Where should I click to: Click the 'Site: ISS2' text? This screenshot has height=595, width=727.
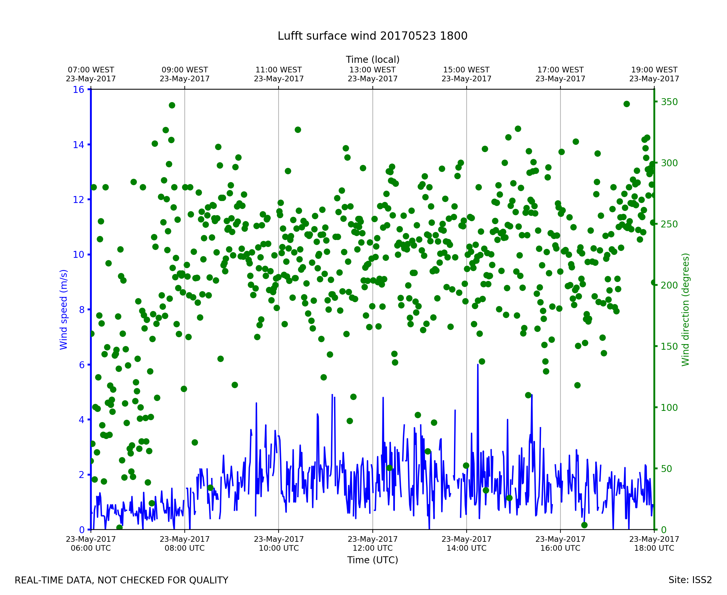(x=690, y=580)
